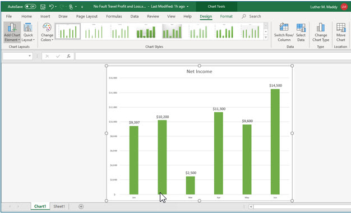Open the View tab
Image resolution: width=351 pixels, height=213 pixels.
[x=171, y=16]
